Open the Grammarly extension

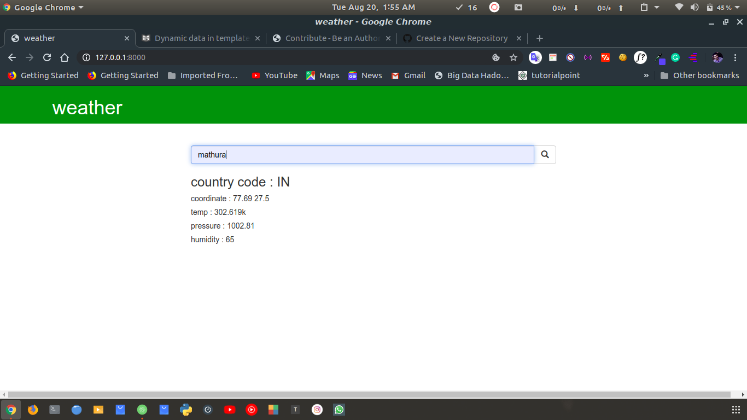pyautogui.click(x=675, y=57)
